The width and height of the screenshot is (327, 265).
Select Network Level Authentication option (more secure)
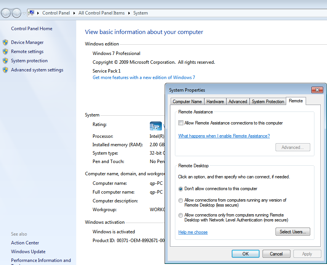click(181, 215)
